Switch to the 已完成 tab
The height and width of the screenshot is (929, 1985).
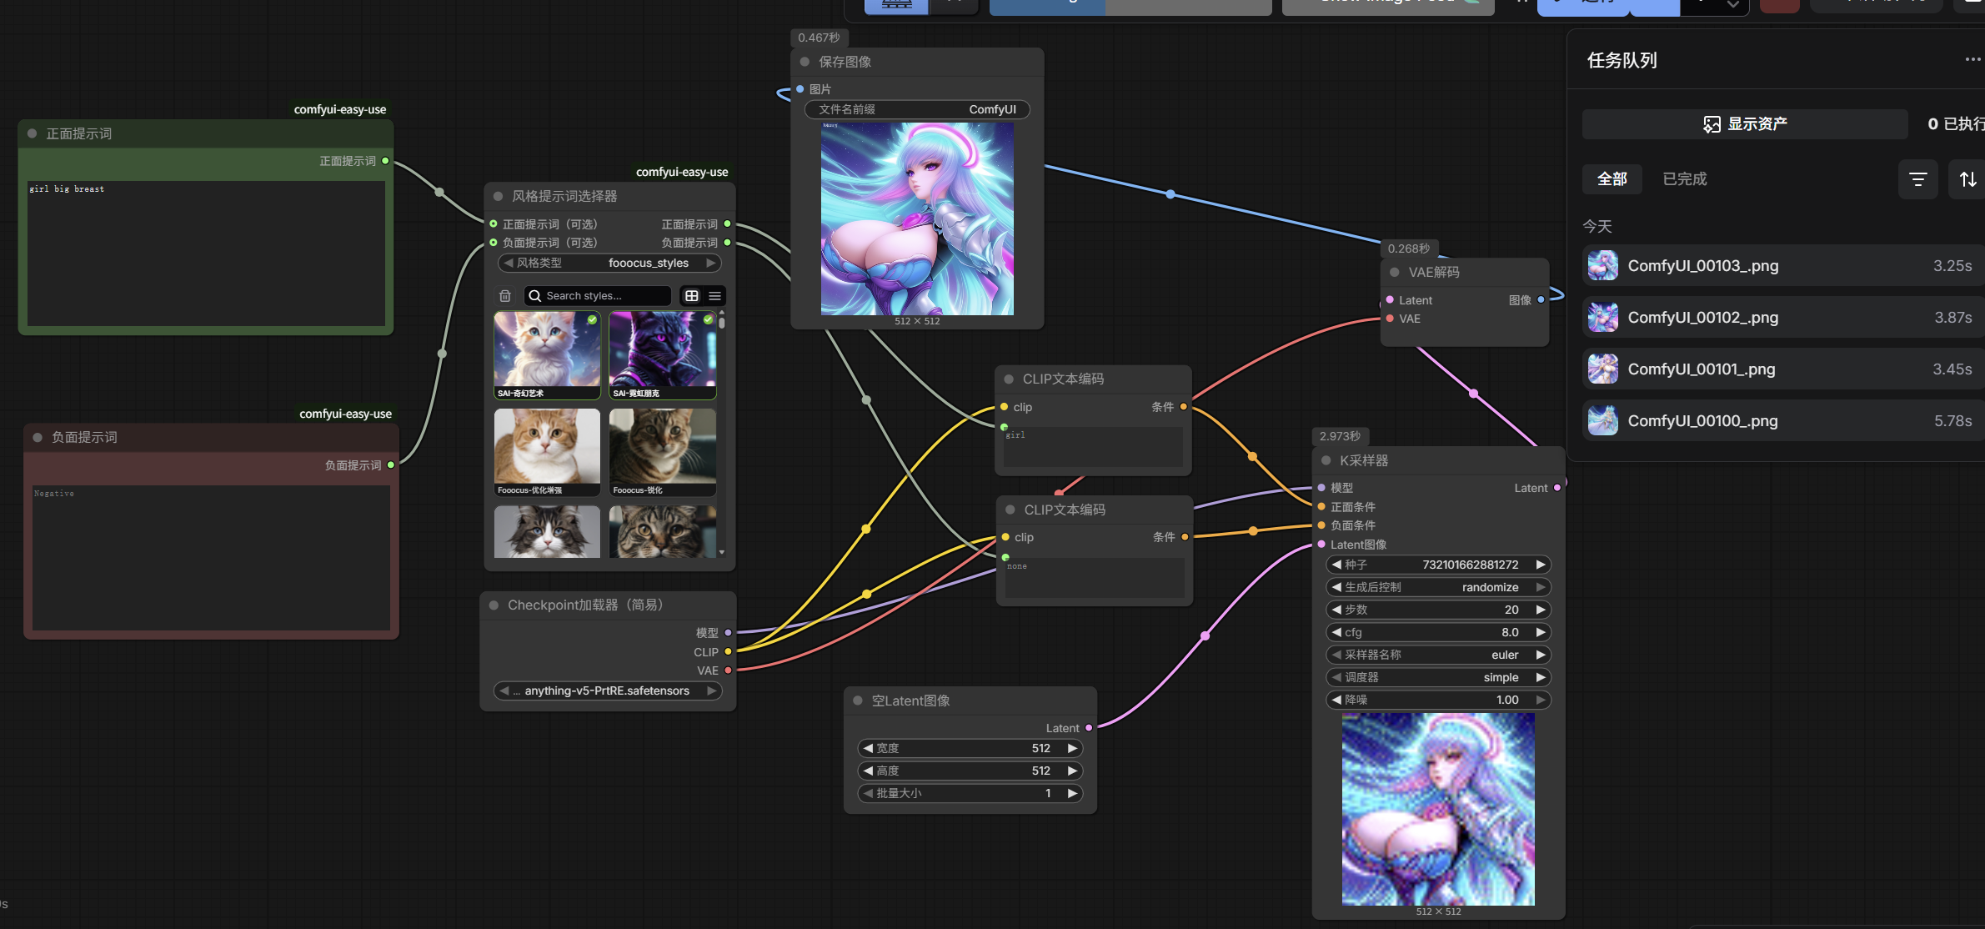pyautogui.click(x=1684, y=179)
